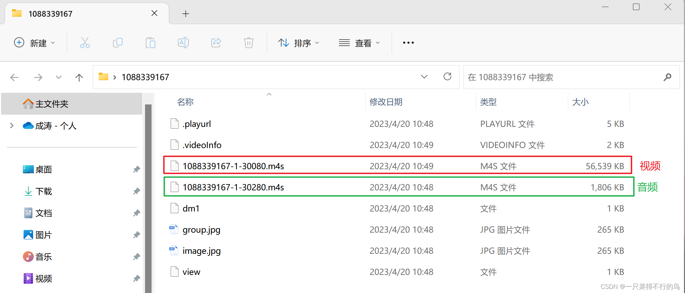Click the 图片 pin icon

click(x=137, y=235)
